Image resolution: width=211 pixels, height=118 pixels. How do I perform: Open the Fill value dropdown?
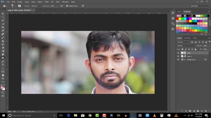[x=209, y=49]
